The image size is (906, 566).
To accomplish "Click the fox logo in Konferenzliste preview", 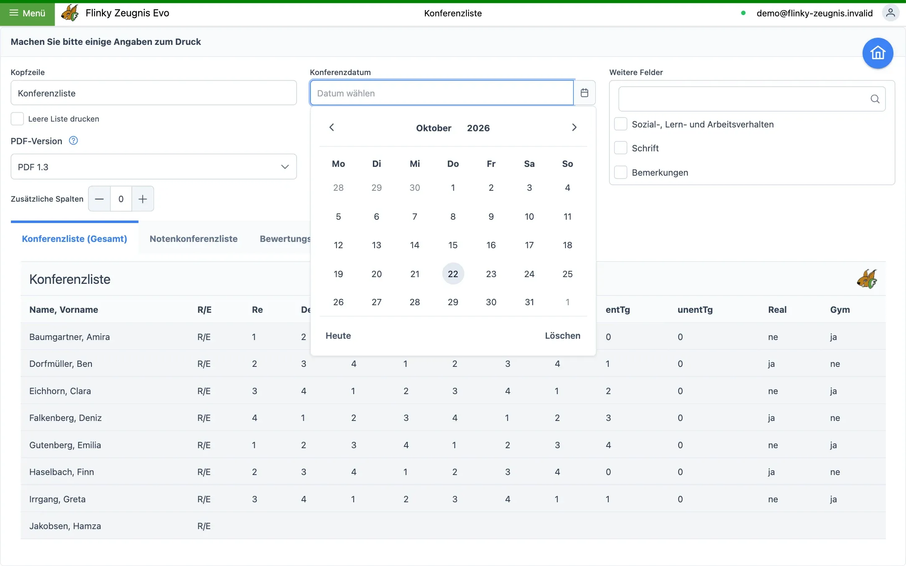I will (867, 279).
